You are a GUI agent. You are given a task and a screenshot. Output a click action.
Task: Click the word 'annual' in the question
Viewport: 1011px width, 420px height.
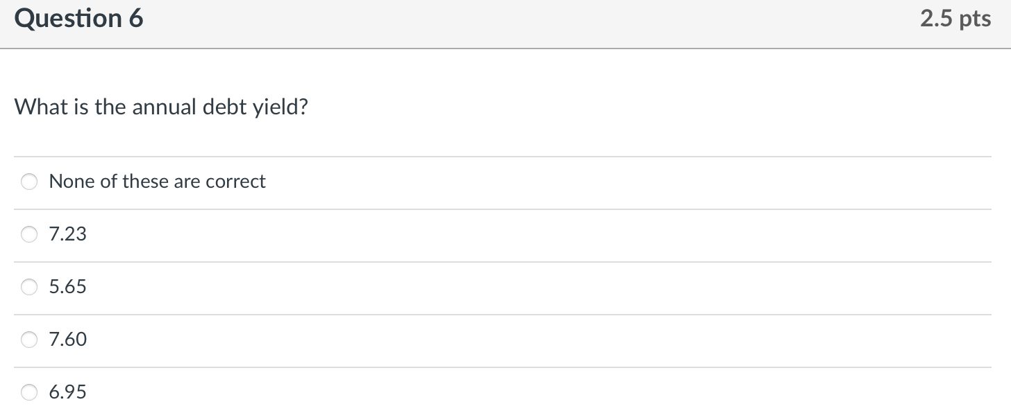tap(163, 107)
